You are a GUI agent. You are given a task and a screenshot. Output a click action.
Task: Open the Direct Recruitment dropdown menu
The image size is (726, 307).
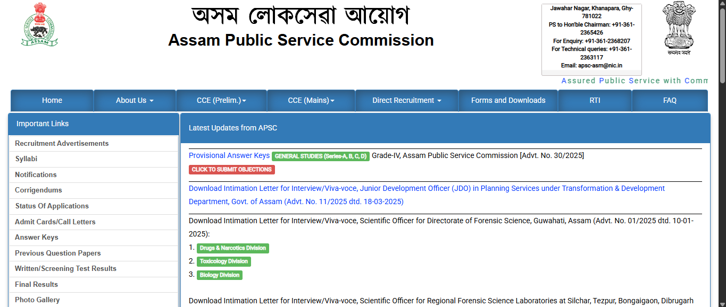[x=407, y=100]
